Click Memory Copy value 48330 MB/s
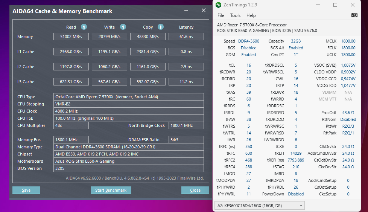The height and width of the screenshot is (212, 368). pos(148,37)
